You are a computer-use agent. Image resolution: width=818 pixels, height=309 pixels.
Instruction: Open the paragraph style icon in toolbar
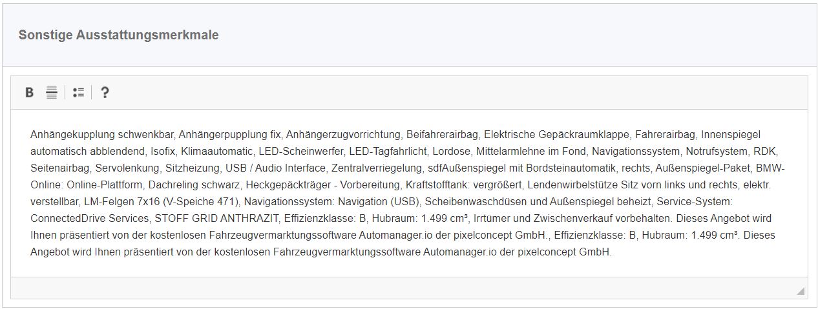[52, 92]
